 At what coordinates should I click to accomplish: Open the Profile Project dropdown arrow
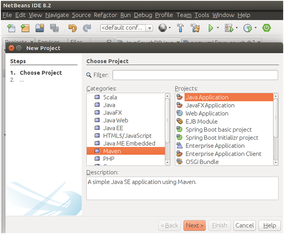256,27
